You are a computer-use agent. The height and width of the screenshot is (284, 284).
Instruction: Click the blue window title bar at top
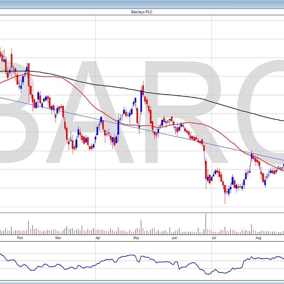click(142, 4)
